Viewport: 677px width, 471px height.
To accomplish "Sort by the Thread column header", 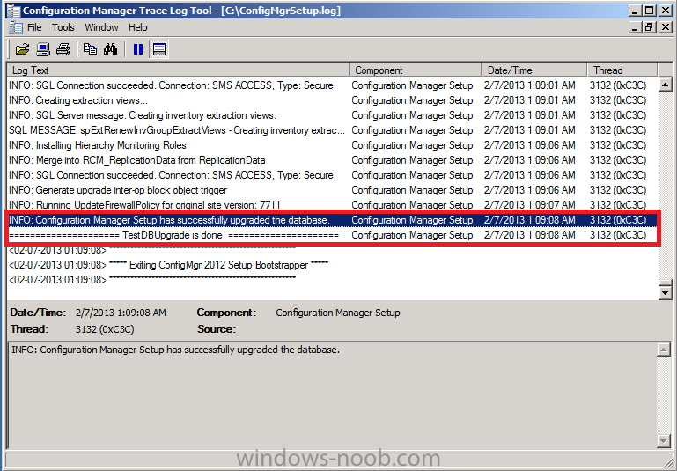I will [x=622, y=70].
